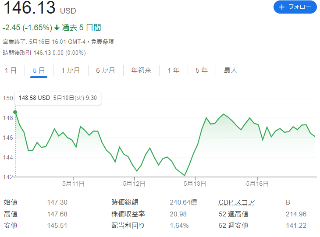
Task: Click the CDP スコア label
Action: 237,202
